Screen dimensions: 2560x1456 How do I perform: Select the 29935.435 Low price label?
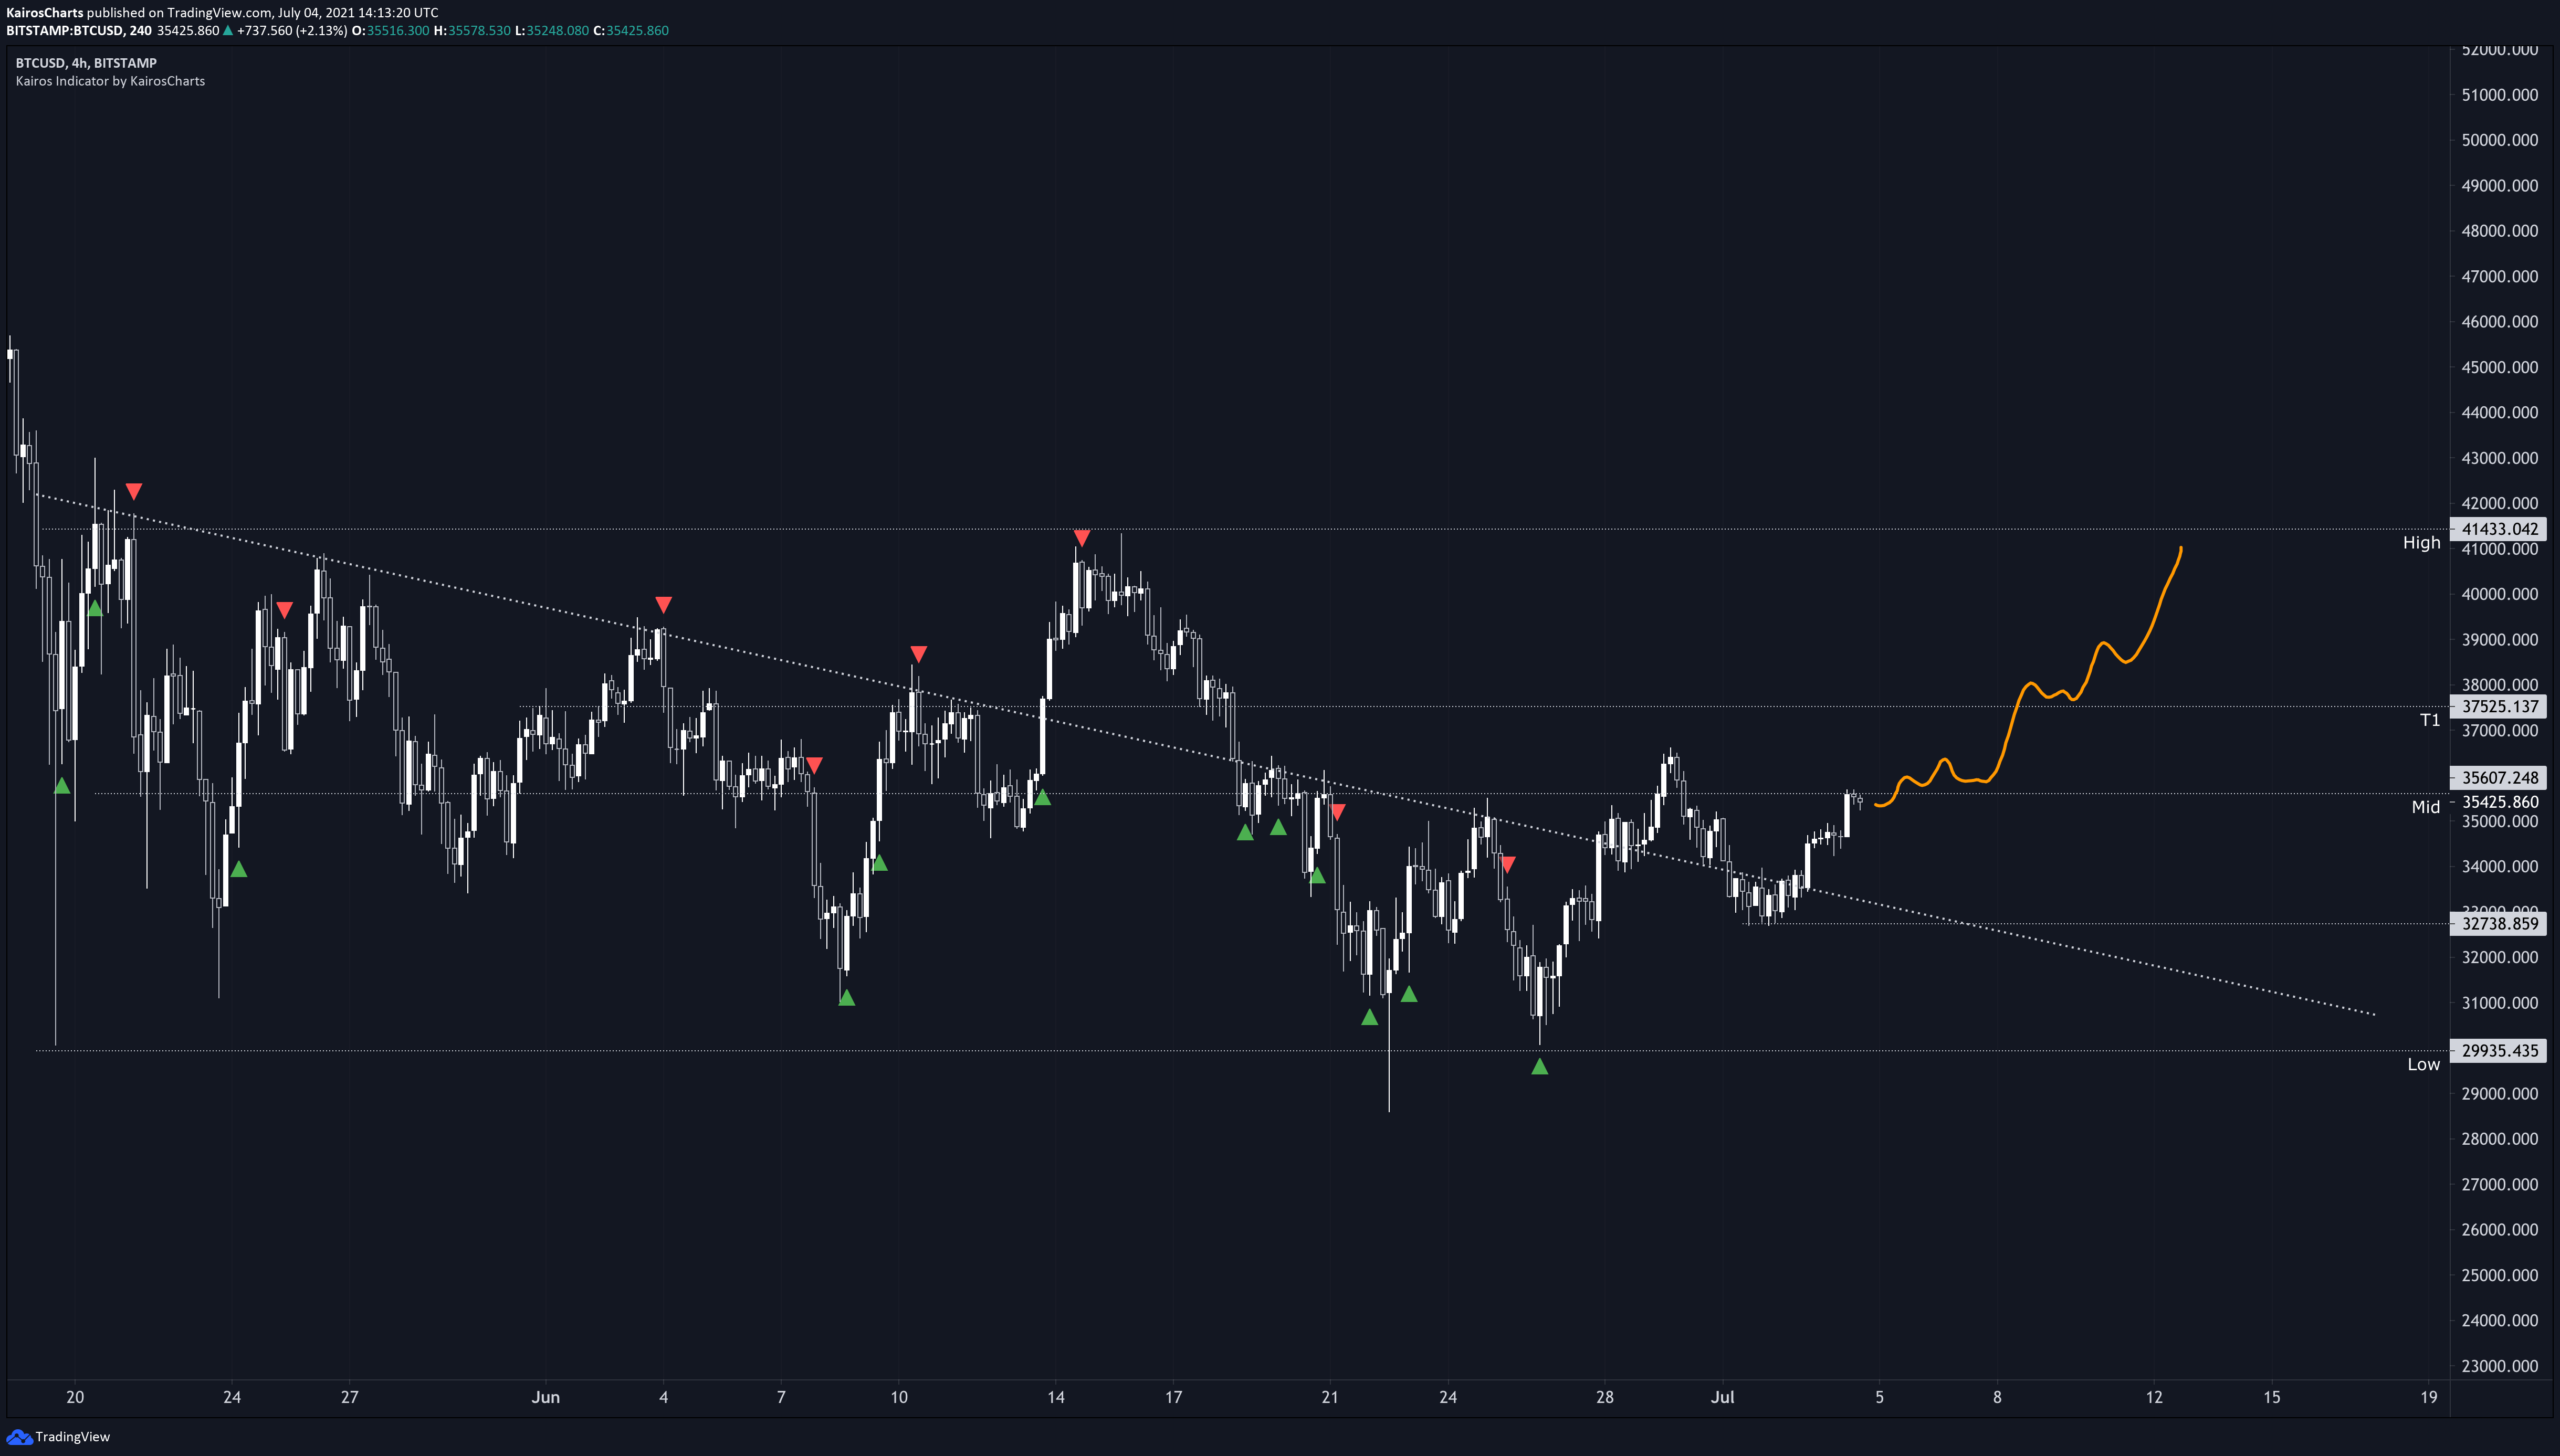click(x=2499, y=1050)
